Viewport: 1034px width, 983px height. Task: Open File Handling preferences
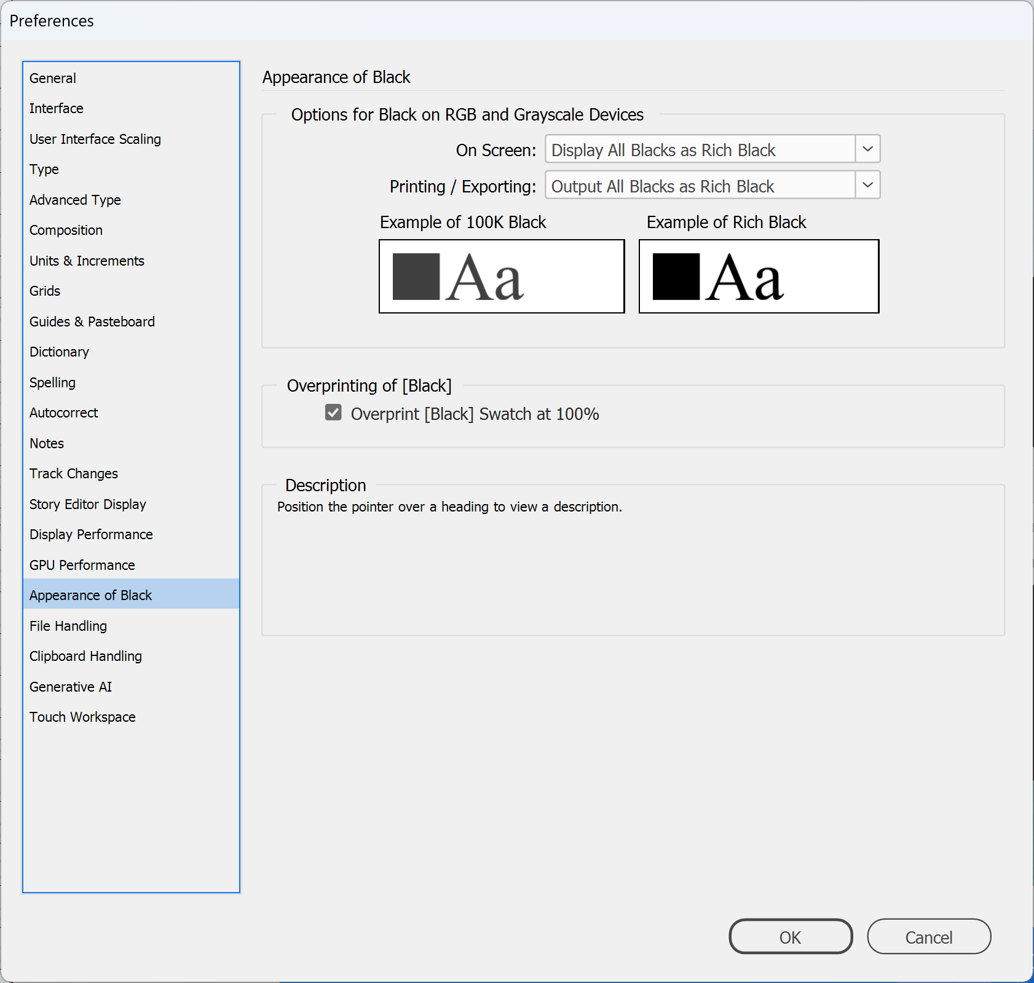pos(131,626)
